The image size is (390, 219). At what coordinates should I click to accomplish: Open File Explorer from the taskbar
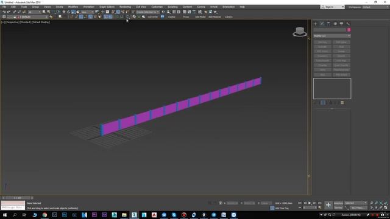coord(124,215)
